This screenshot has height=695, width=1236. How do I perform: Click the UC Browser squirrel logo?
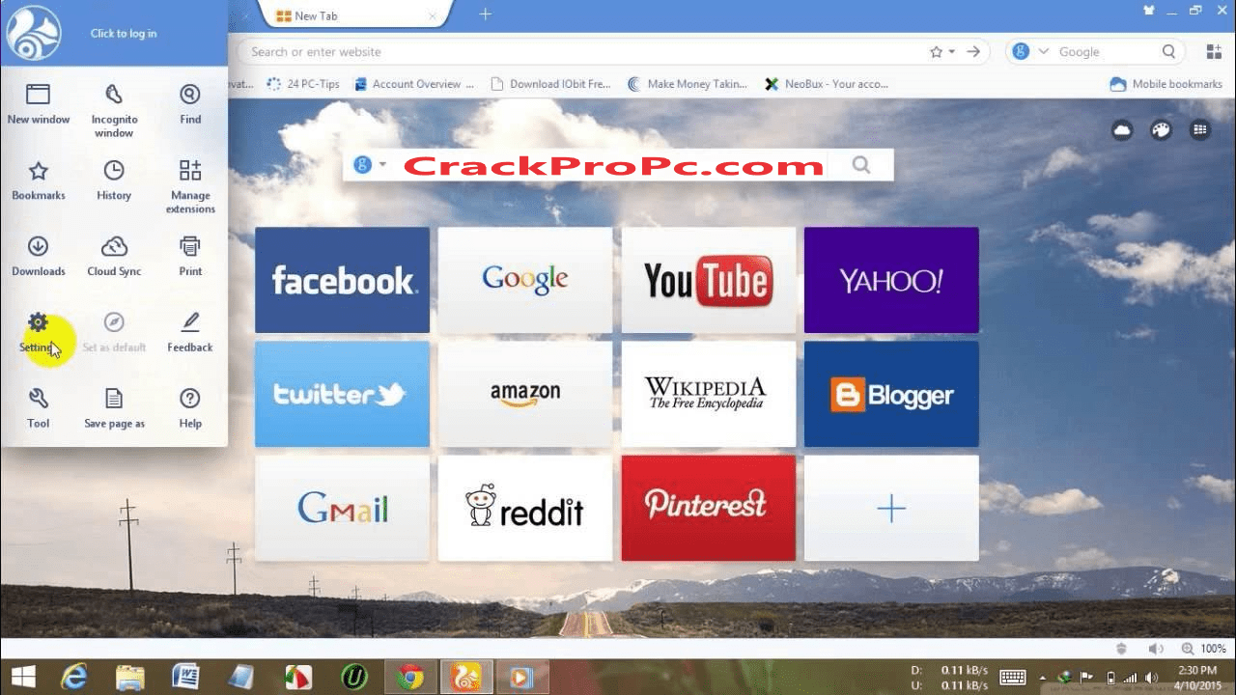34,33
